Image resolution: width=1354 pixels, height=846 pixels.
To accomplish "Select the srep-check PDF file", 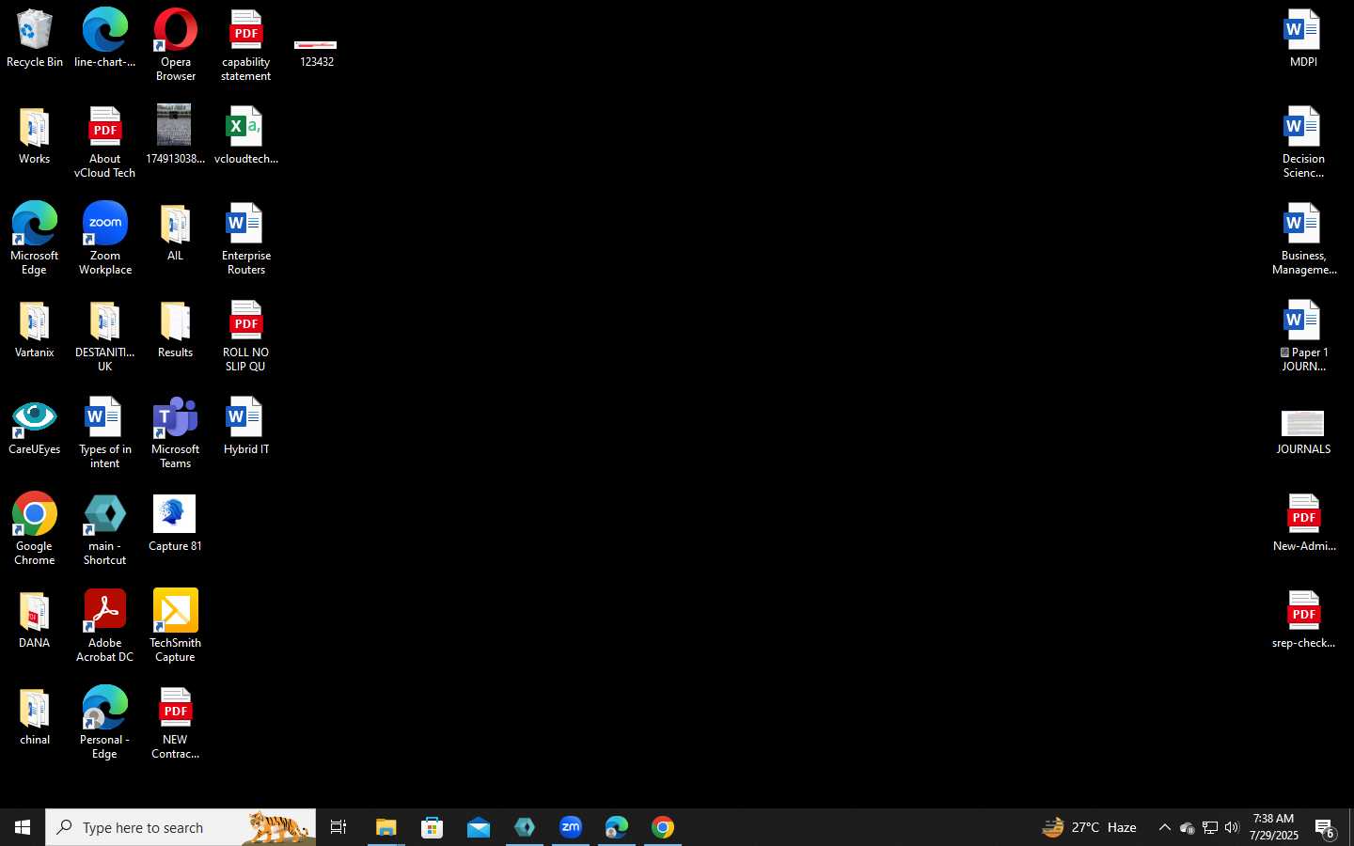I will click(1303, 619).
